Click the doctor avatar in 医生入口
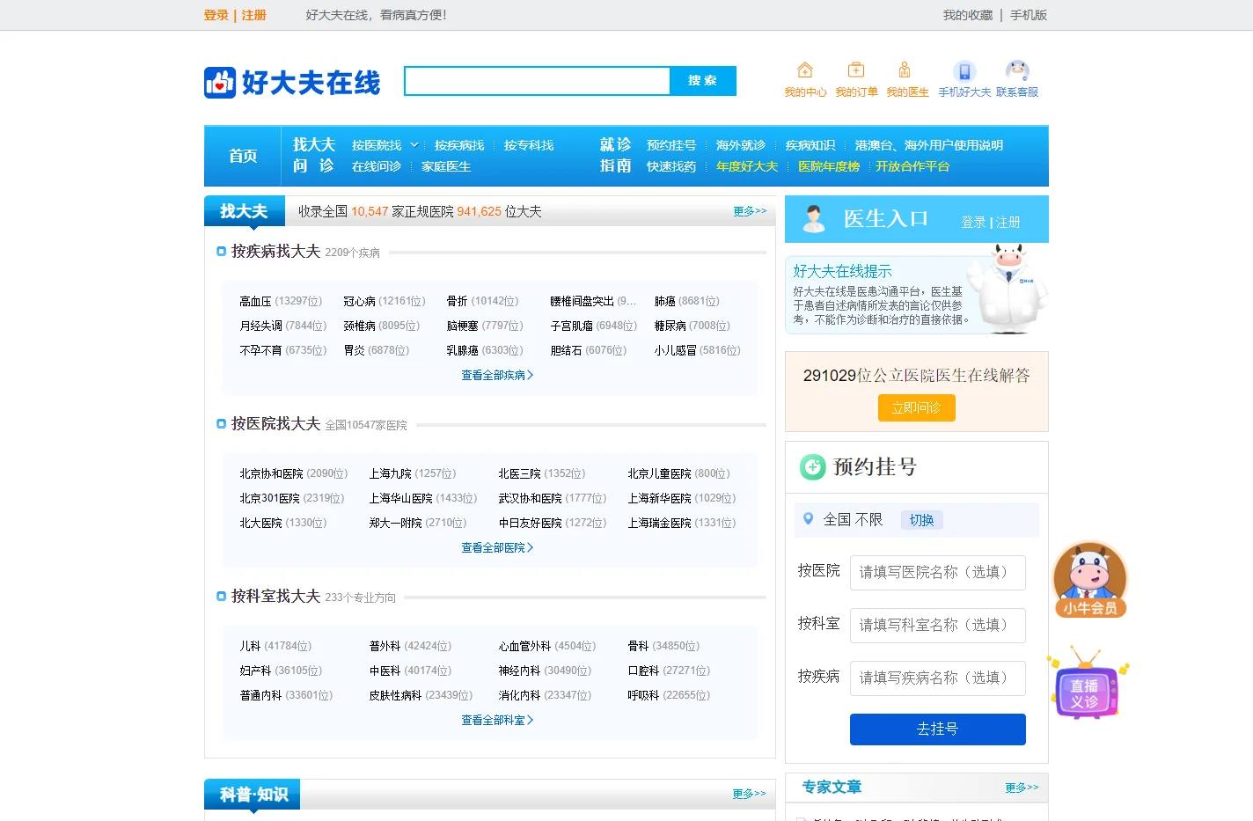This screenshot has width=1253, height=821. (x=814, y=219)
